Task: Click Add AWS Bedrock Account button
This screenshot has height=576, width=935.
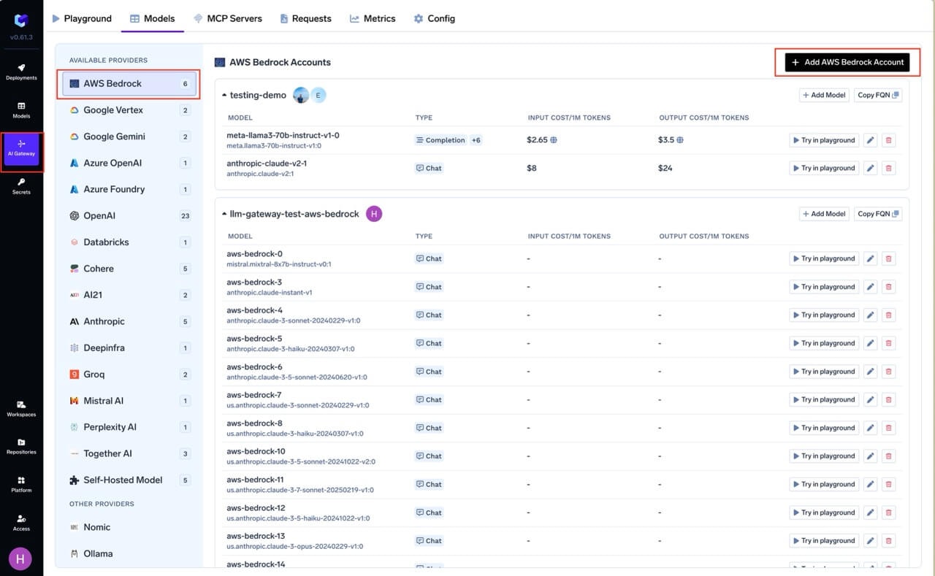Action: click(x=847, y=62)
